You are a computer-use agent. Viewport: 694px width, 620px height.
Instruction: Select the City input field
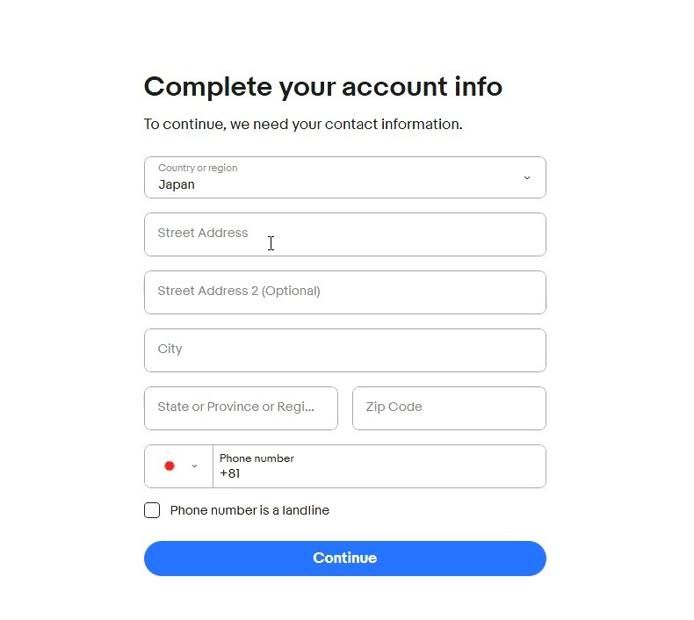click(x=344, y=350)
